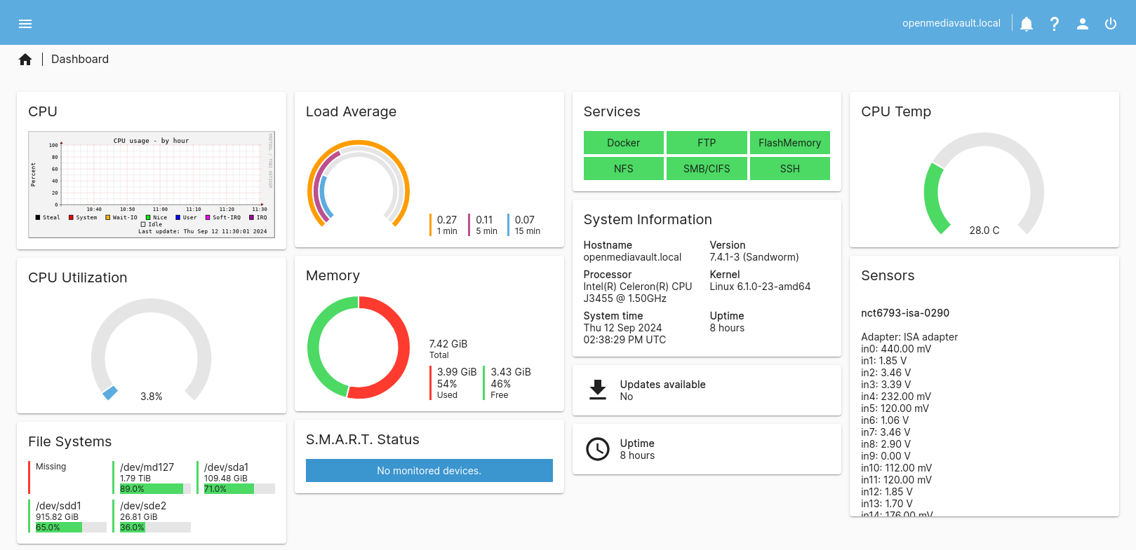This screenshot has height=550, width=1136.
Task: Click the NFS service badge
Action: tap(623, 169)
